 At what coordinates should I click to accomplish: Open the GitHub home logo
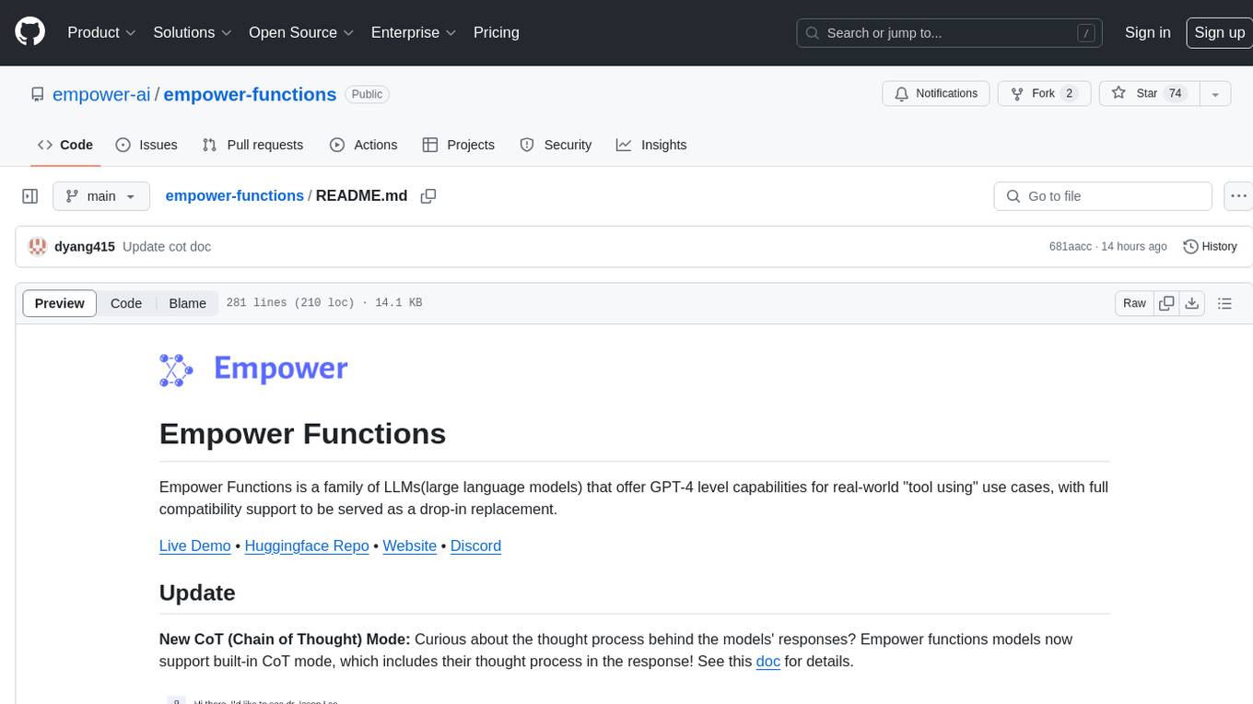(29, 32)
